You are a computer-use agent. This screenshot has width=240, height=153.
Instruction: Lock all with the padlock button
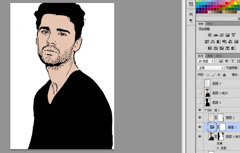[224, 75]
